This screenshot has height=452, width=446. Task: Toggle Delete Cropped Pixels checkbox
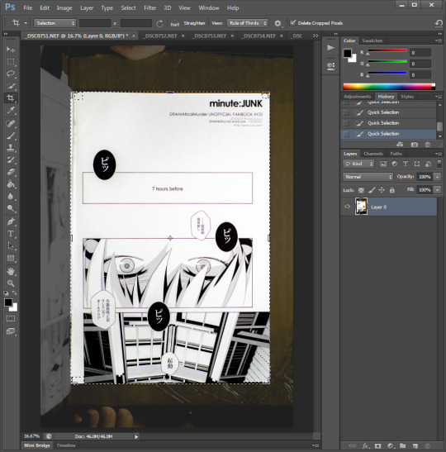292,23
